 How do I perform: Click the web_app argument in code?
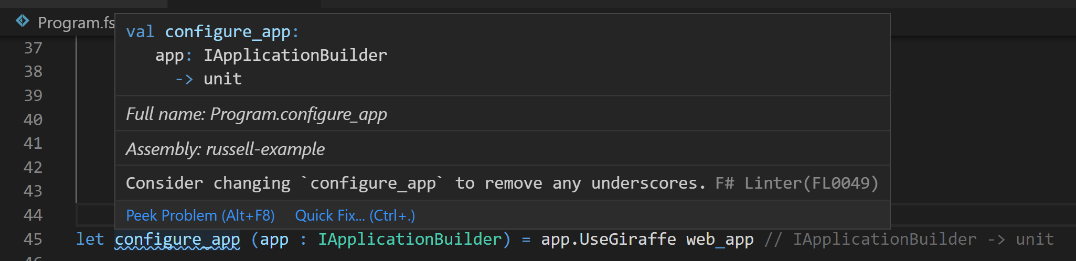click(x=720, y=240)
